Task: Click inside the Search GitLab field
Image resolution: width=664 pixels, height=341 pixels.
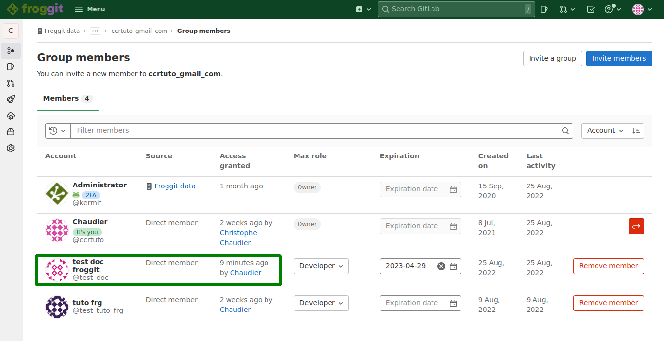Action: pyautogui.click(x=456, y=9)
